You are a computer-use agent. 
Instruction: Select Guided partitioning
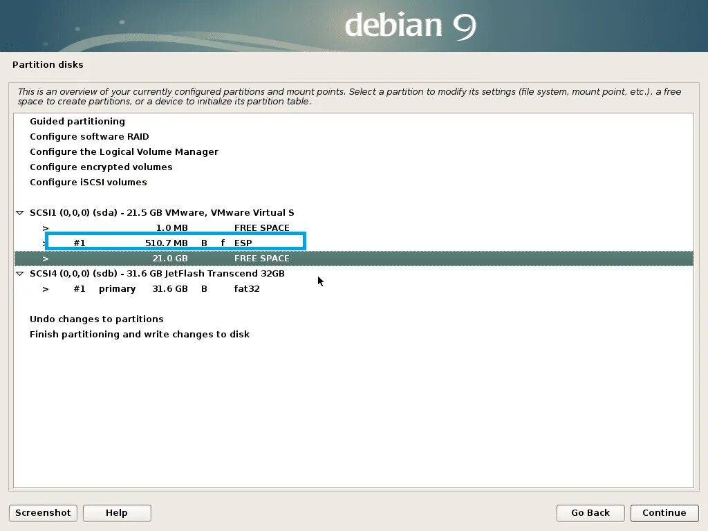77,122
